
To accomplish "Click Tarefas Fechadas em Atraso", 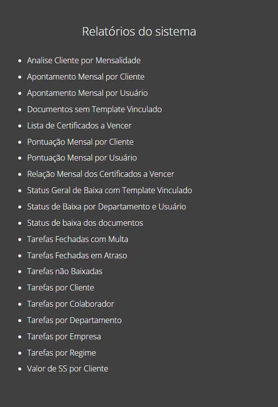I will (x=77, y=256).
